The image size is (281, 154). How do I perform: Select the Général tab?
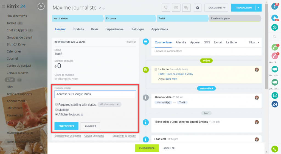60,29
